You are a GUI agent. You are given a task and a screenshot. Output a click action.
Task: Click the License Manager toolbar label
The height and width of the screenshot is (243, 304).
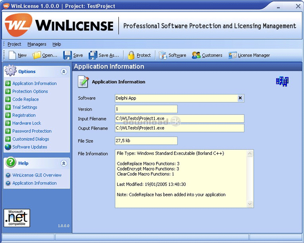click(x=254, y=55)
